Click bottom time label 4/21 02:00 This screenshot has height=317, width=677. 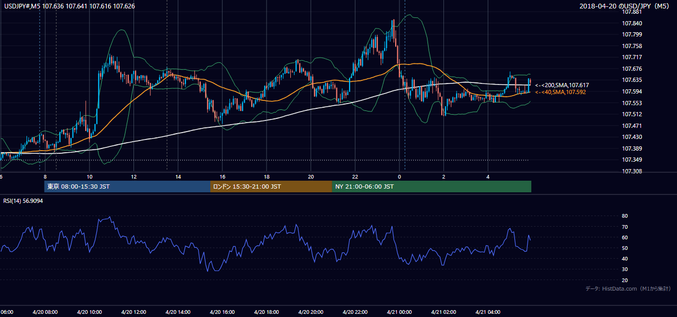443,312
